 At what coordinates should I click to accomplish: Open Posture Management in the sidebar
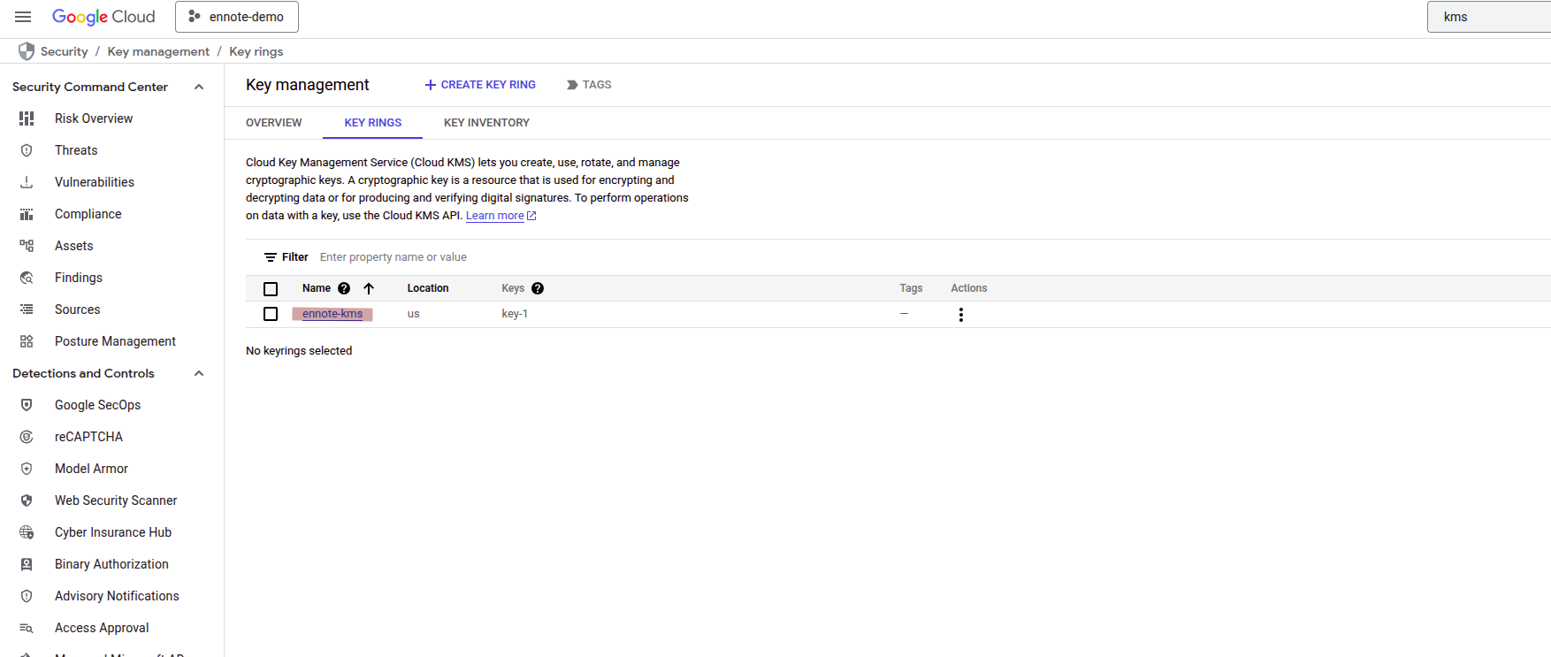point(115,341)
